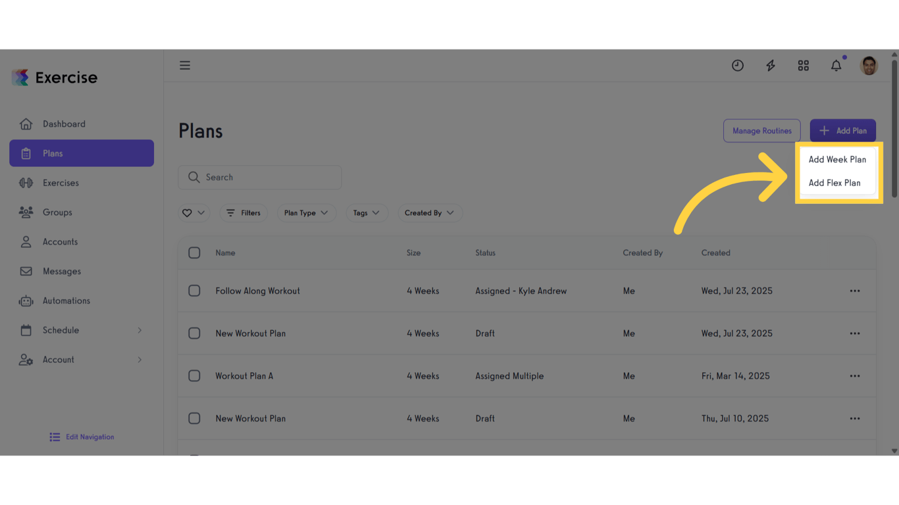Open the apps grid icon
The image size is (899, 505).
[804, 65]
